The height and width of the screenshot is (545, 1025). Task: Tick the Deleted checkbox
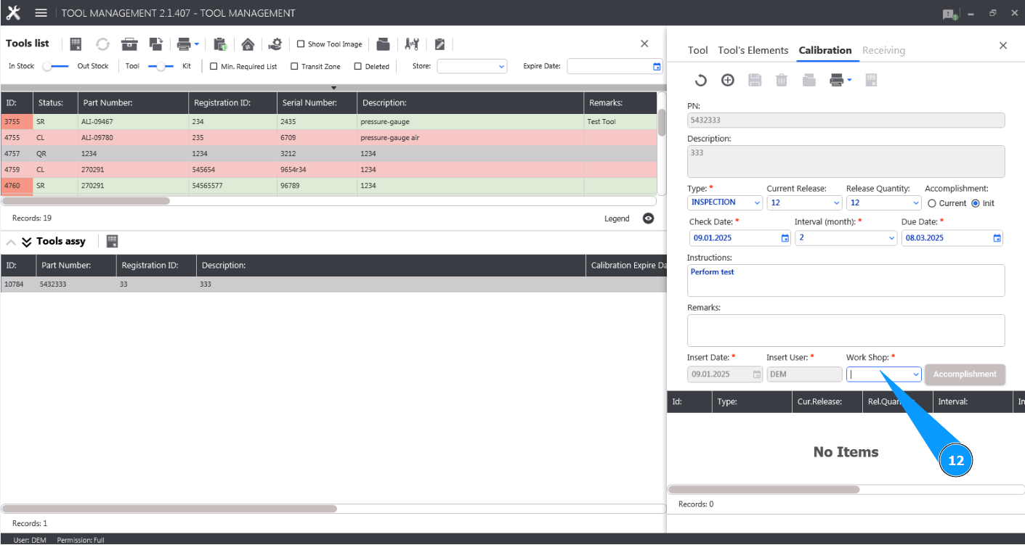(358, 66)
